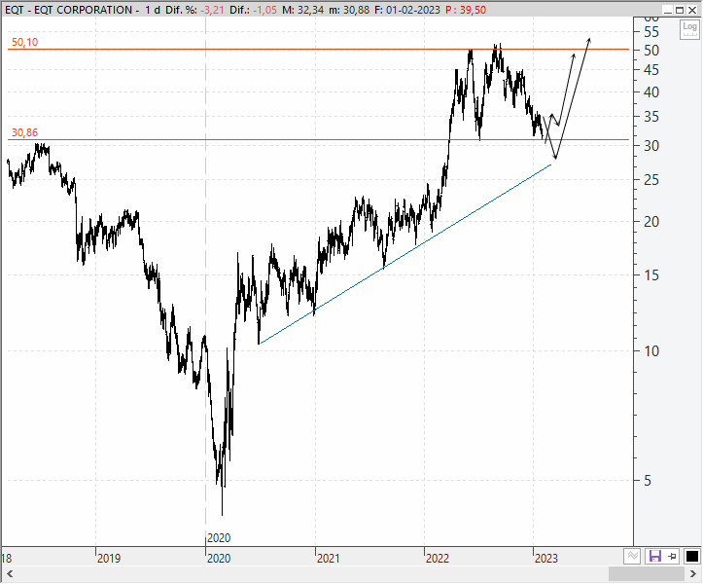Click the 10 price label on axis
The width and height of the screenshot is (703, 584).
(651, 351)
